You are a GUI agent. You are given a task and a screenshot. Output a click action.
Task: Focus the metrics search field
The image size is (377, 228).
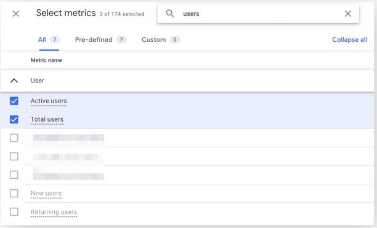[x=258, y=14]
